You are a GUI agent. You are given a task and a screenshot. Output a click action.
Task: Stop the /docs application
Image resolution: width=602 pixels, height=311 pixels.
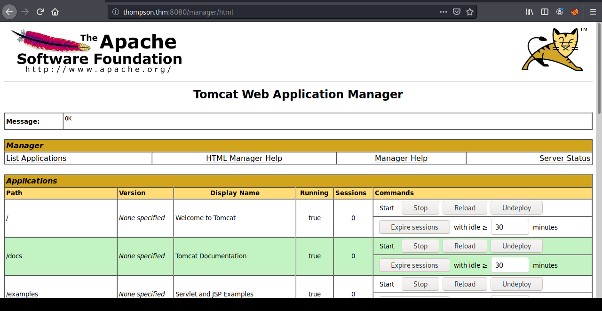(420, 246)
